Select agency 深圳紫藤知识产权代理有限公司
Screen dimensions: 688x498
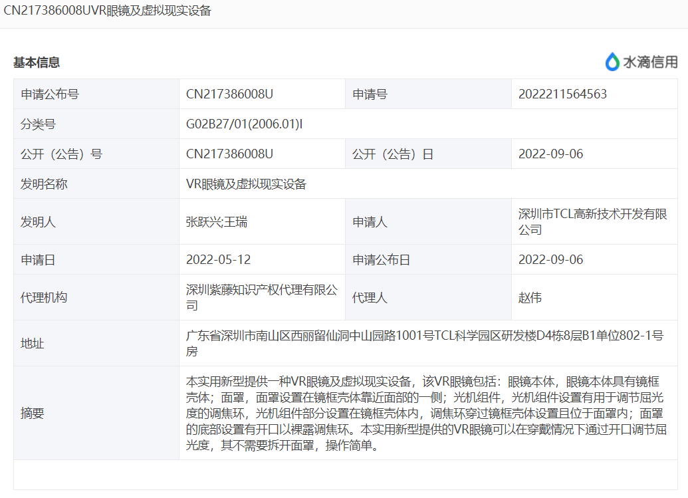[x=262, y=297]
